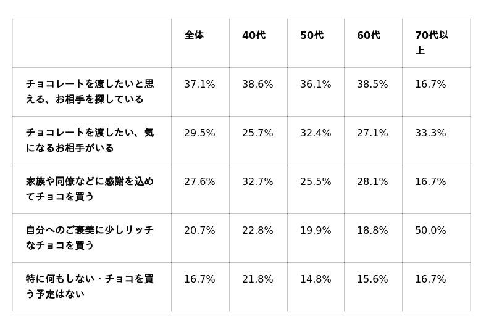Click the 38.6% value under 40代

pyautogui.click(x=257, y=85)
